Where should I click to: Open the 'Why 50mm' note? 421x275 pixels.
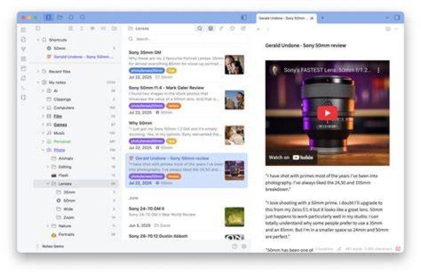click(187, 135)
